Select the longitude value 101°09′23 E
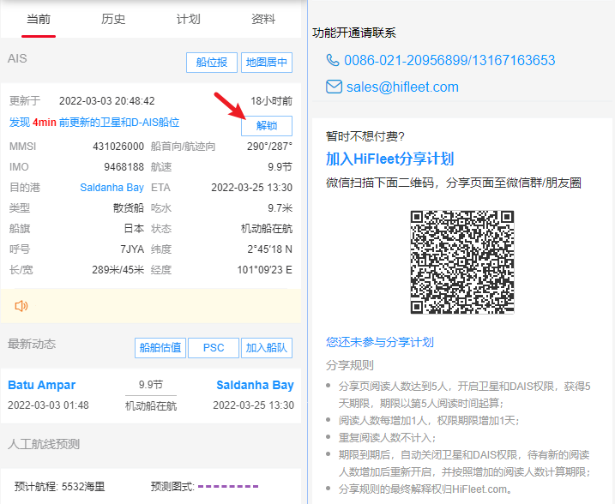The height and width of the screenshot is (504, 615). pos(265,270)
